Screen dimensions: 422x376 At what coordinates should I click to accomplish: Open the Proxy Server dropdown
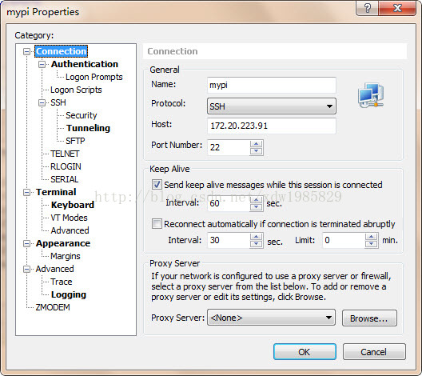tap(271, 318)
